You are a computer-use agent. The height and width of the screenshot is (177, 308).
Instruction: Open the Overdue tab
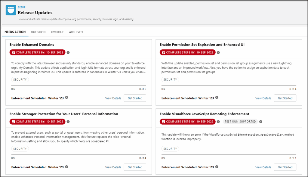point(57,32)
